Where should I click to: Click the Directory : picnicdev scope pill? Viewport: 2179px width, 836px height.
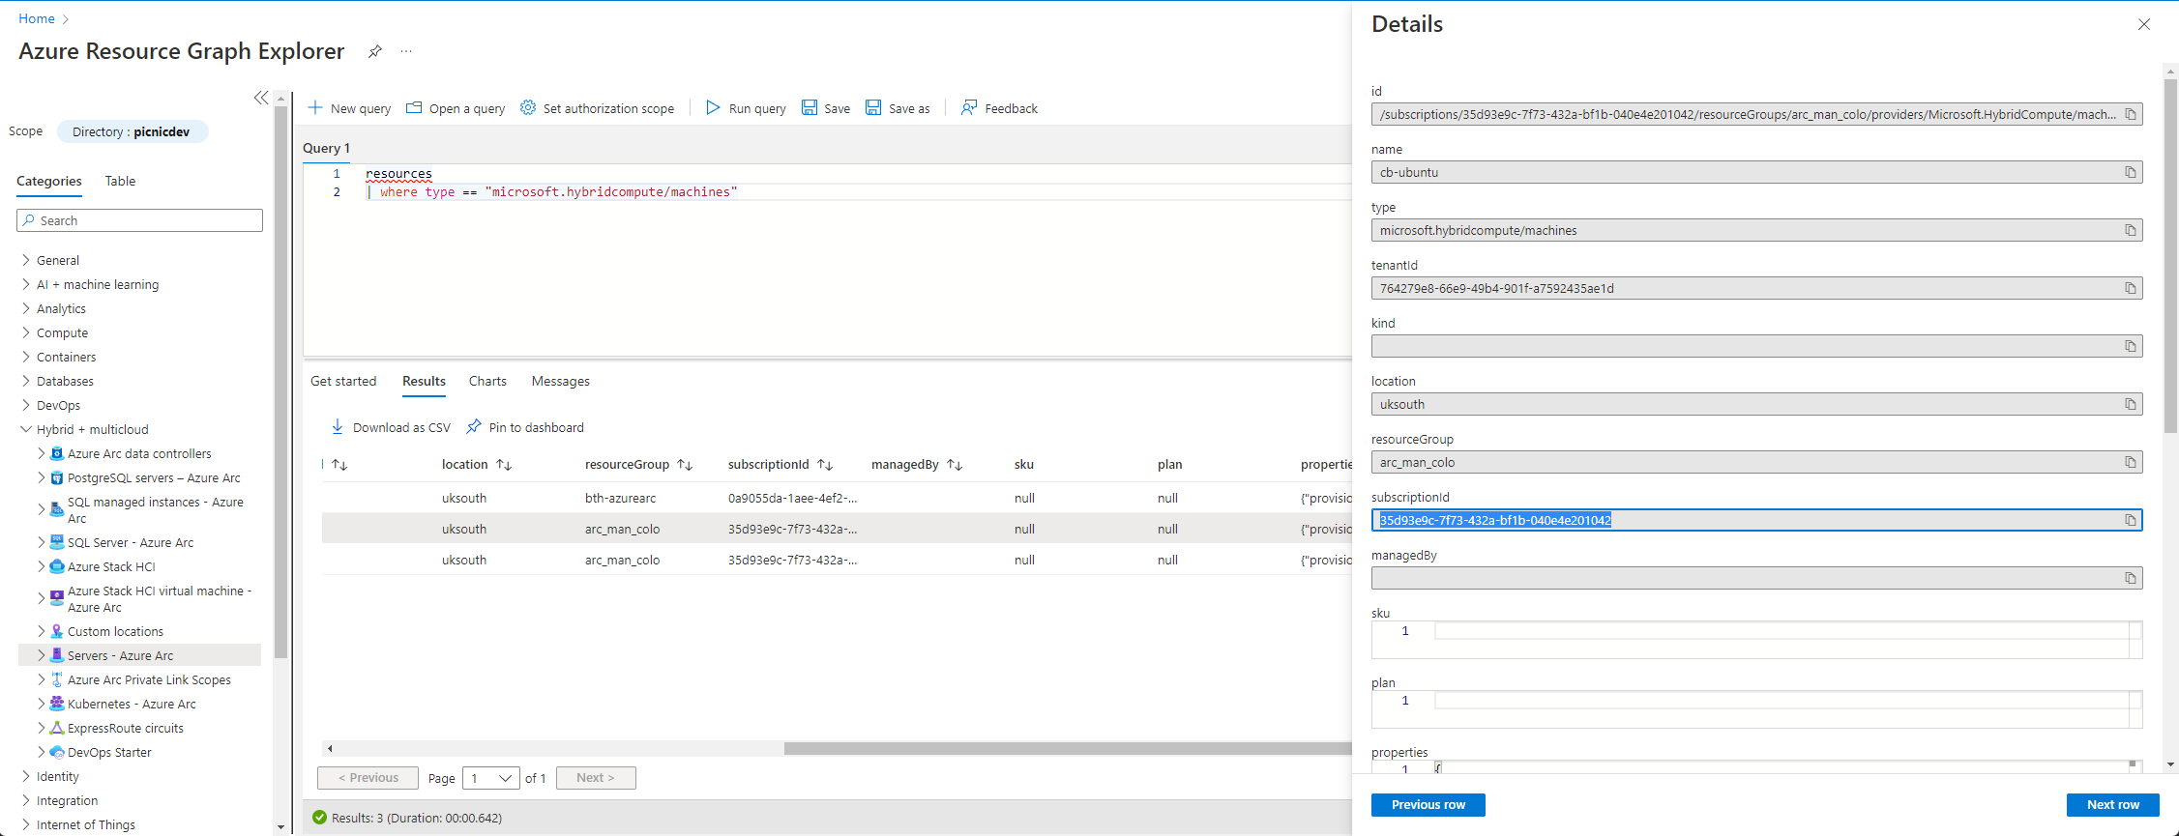click(133, 131)
